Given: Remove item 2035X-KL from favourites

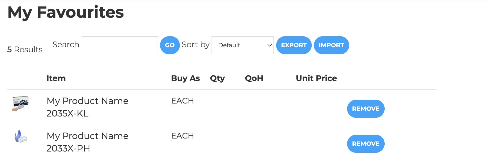Looking at the screenshot, I should (366, 109).
